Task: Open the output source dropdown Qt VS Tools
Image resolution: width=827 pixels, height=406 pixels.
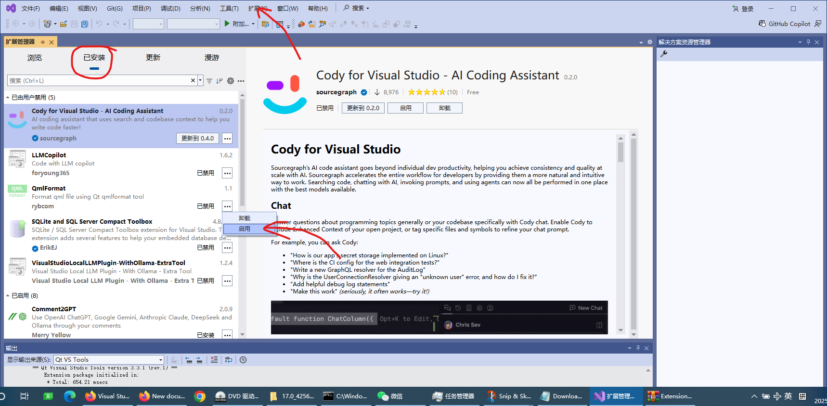Action: coord(109,360)
